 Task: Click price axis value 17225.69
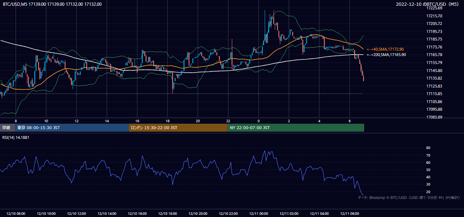pyautogui.click(x=434, y=8)
